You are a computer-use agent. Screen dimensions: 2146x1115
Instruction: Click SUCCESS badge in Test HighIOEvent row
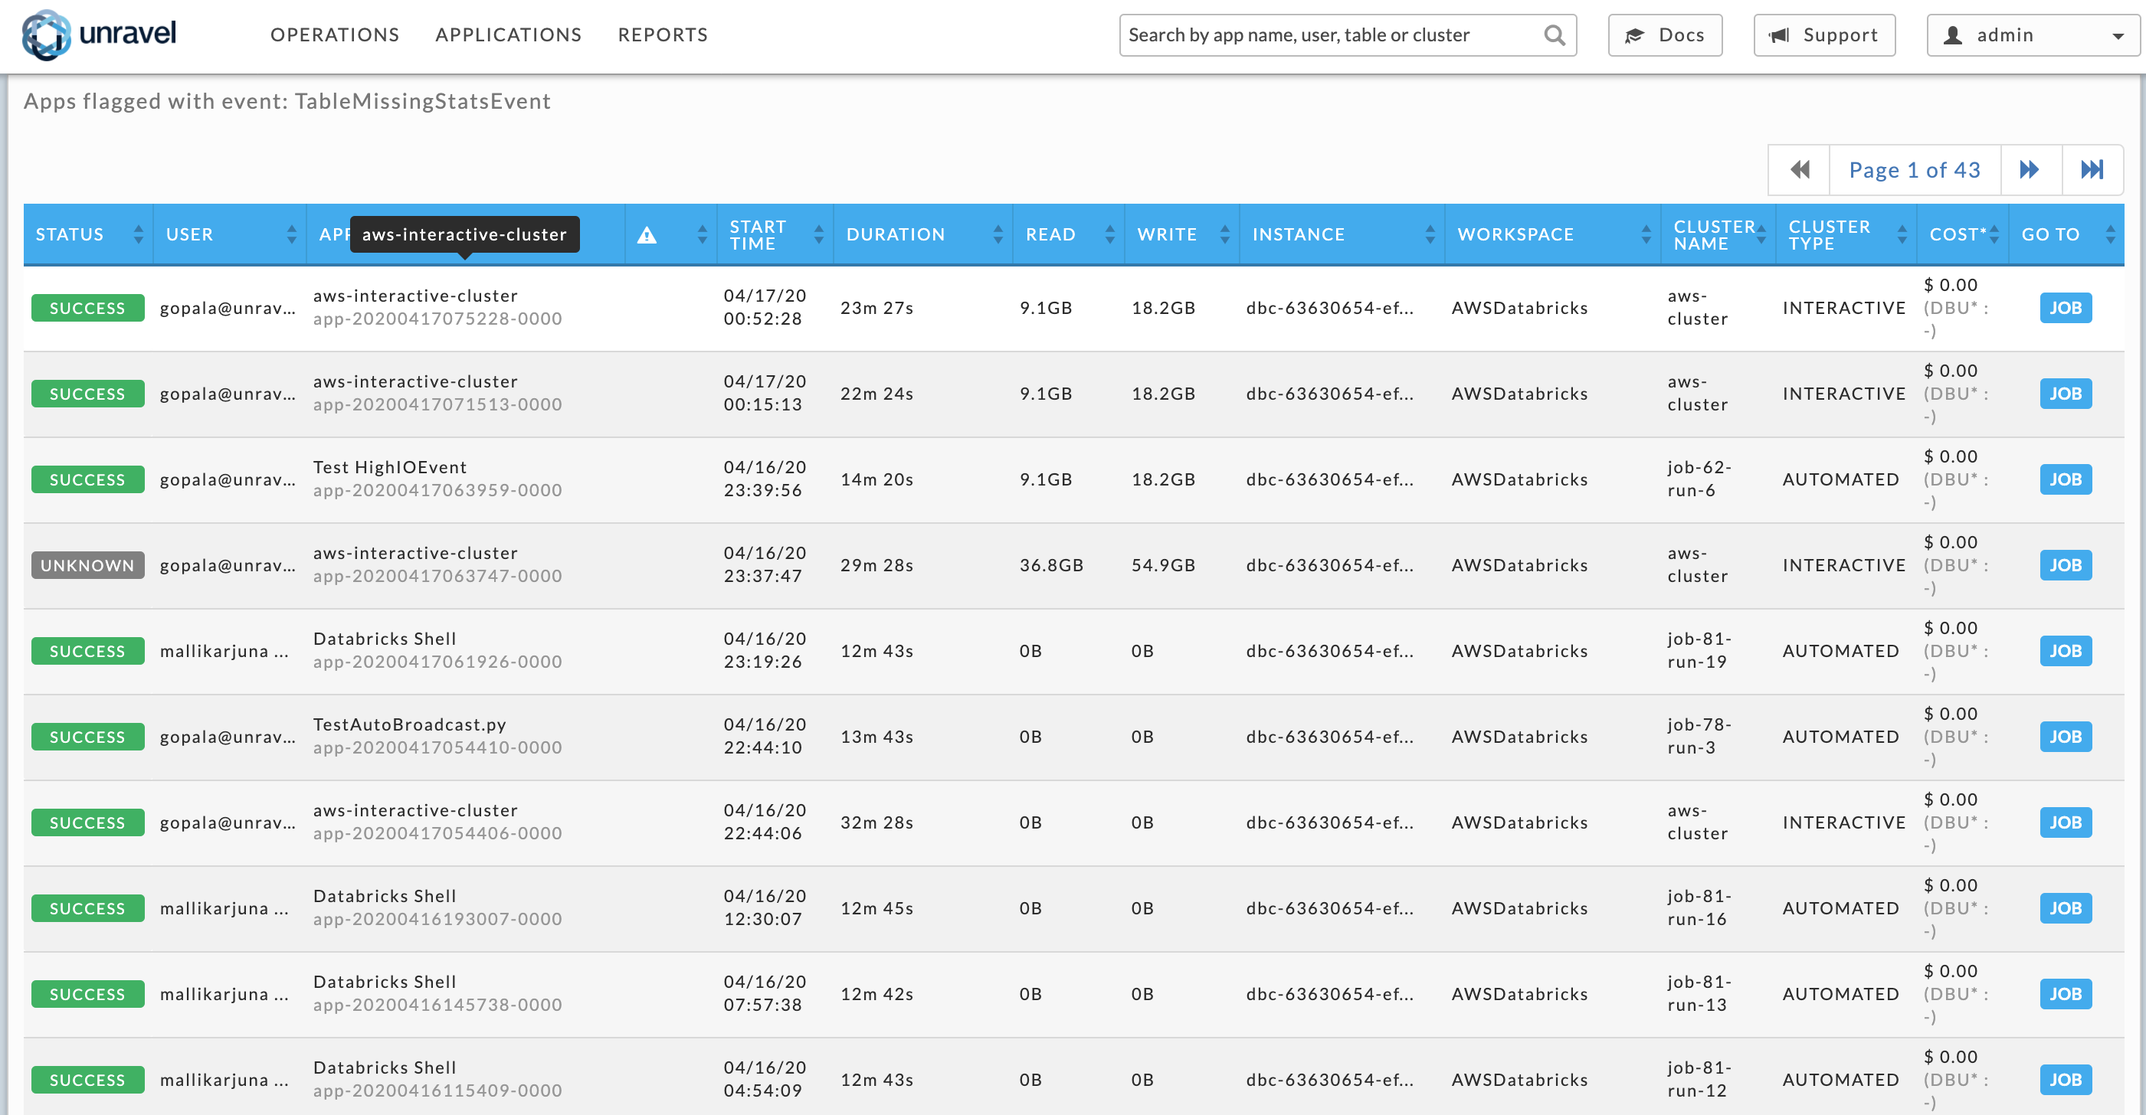coord(87,479)
